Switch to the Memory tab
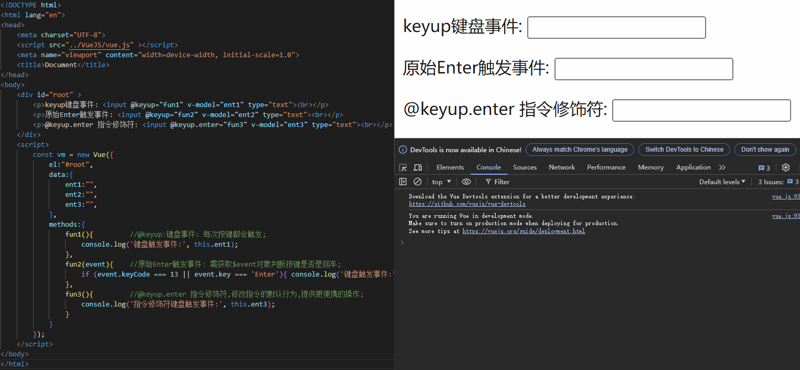 coord(651,167)
